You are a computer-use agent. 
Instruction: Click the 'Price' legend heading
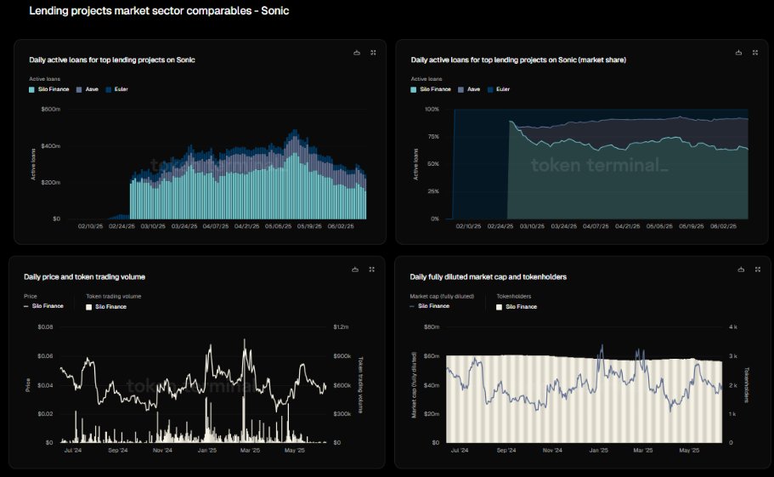point(30,296)
